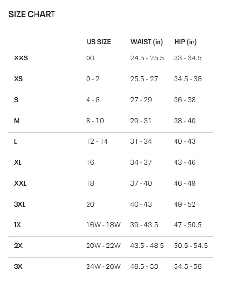Select the 12 - 14 US size value

pyautogui.click(x=97, y=141)
